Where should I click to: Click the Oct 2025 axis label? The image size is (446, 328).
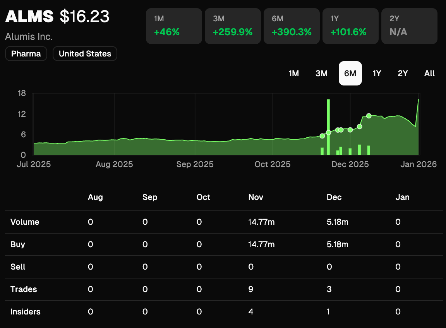[x=273, y=164]
